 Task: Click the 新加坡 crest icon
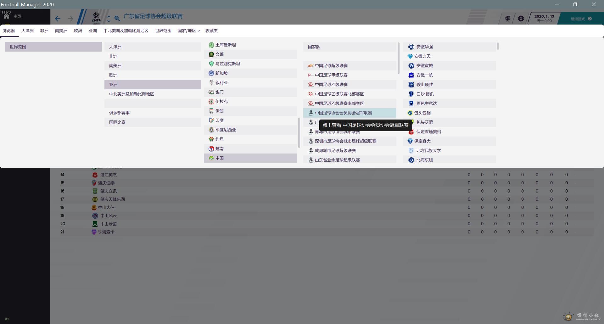[x=211, y=73]
